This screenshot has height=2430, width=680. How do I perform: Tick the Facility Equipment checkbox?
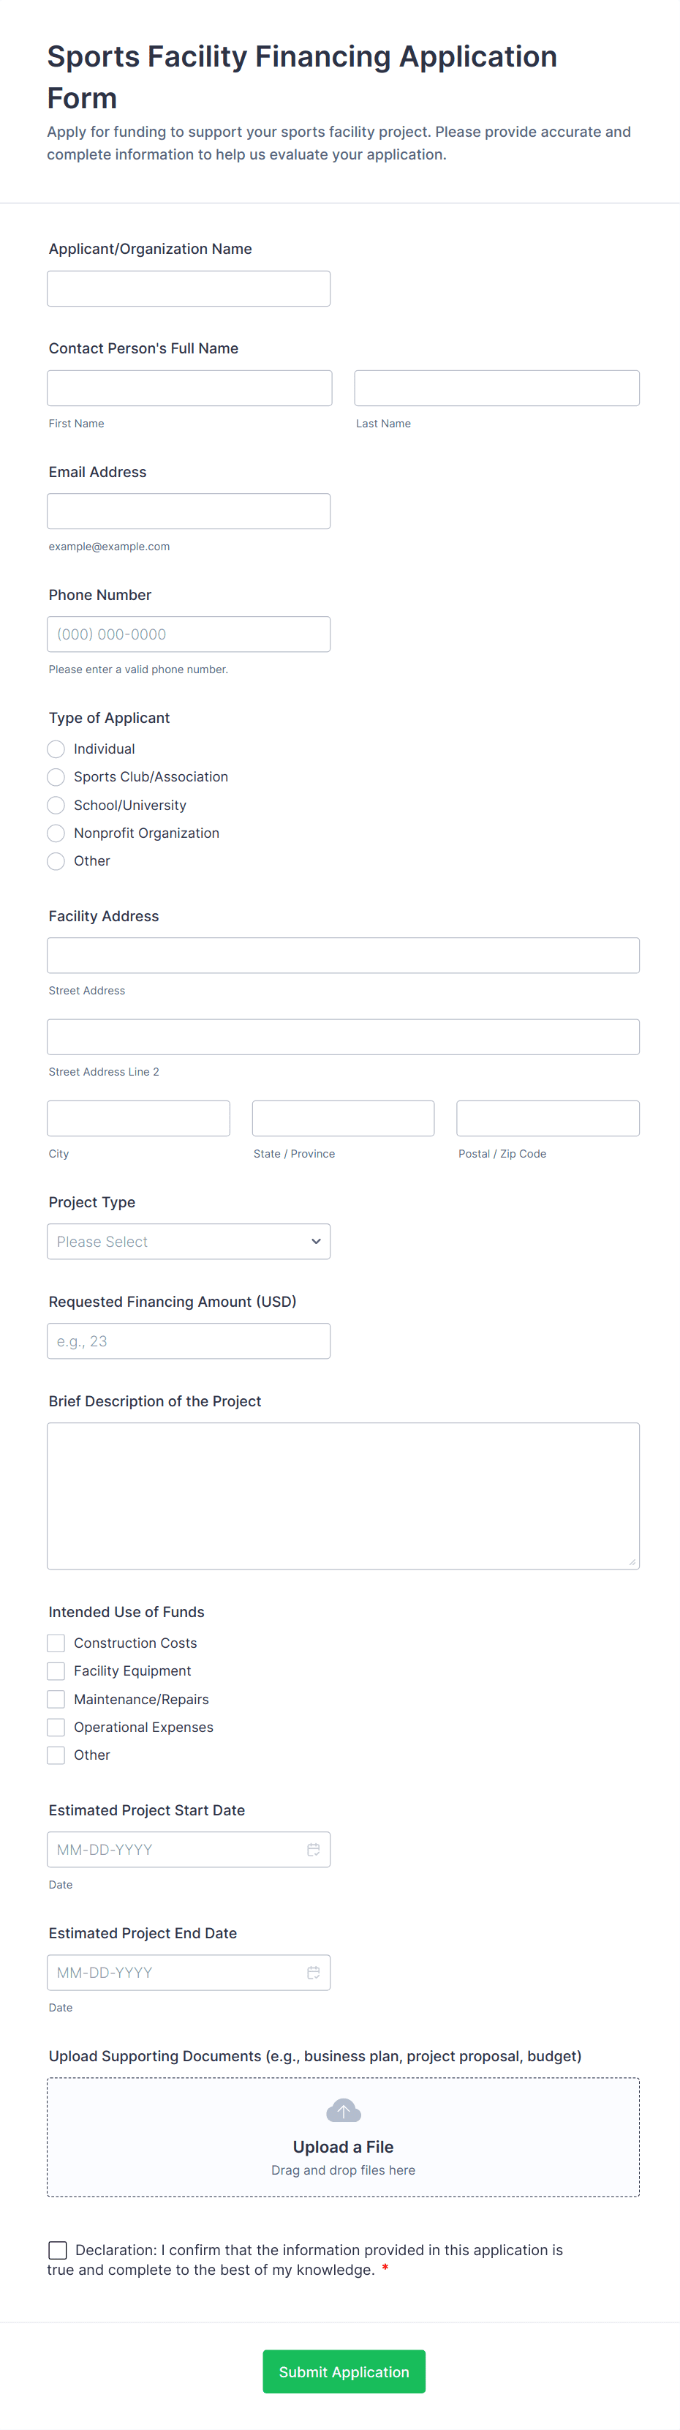(x=56, y=1670)
